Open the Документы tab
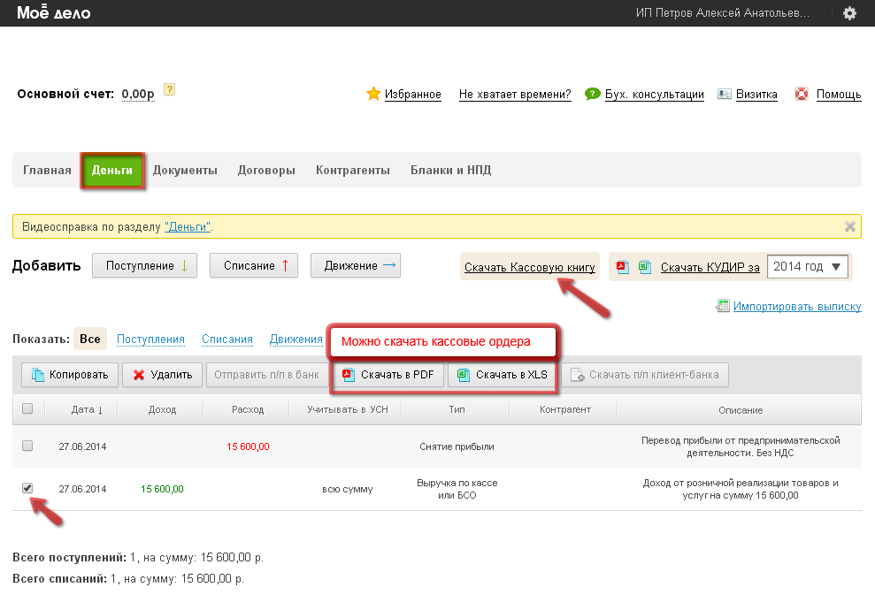This screenshot has width=875, height=595. (185, 171)
